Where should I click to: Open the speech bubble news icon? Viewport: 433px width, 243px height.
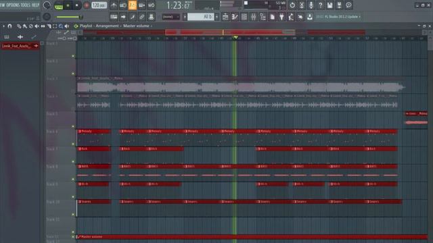click(348, 5)
